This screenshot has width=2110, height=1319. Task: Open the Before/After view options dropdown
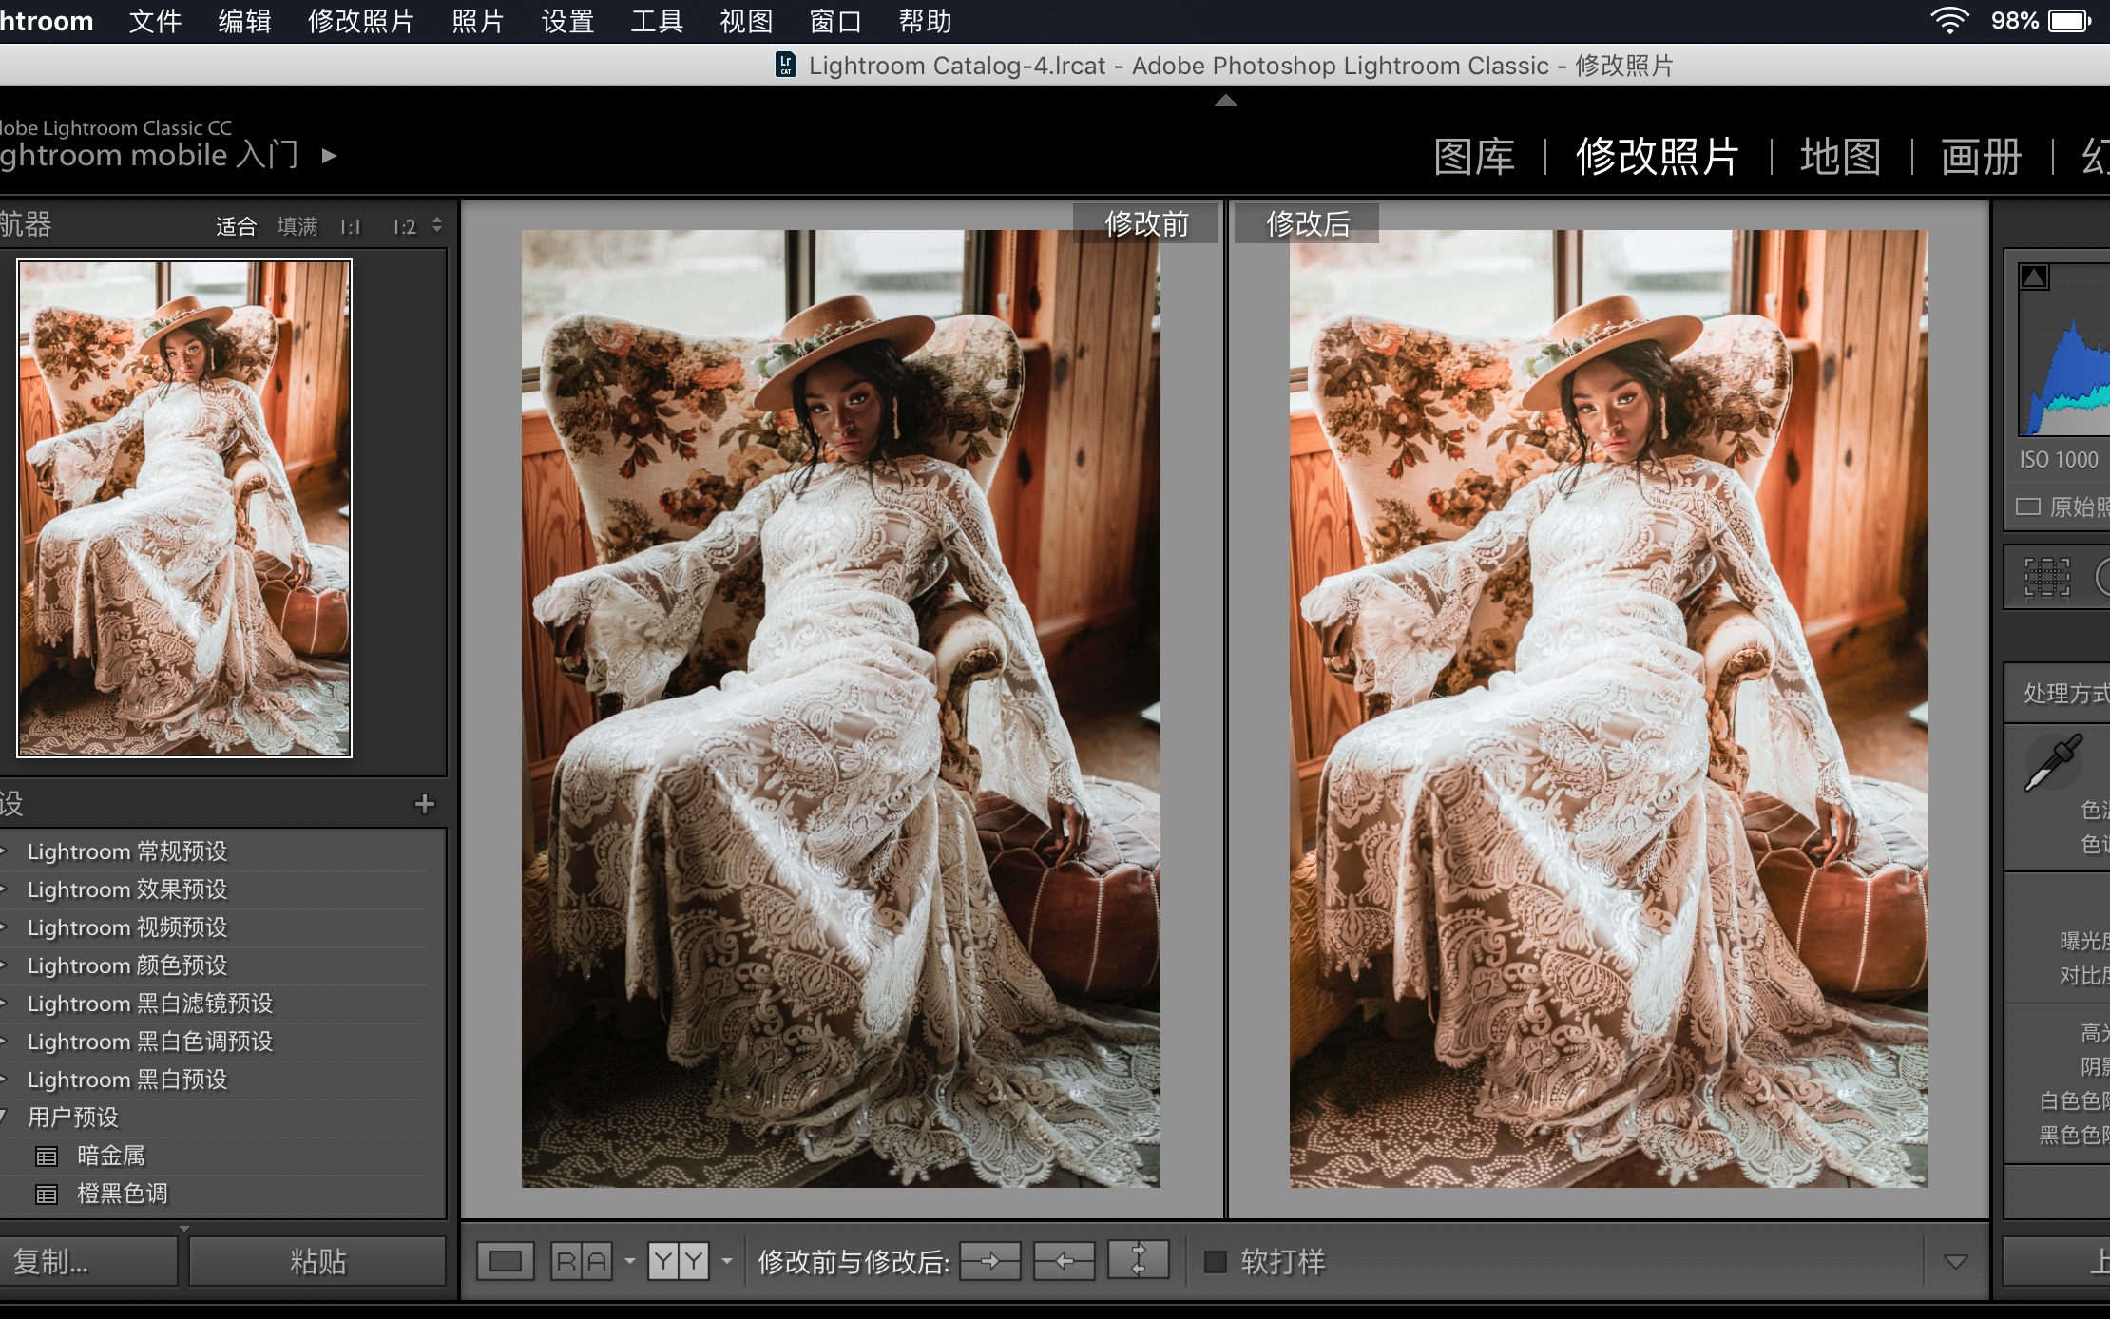click(x=727, y=1262)
